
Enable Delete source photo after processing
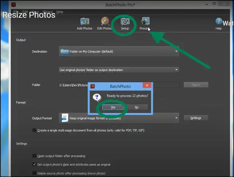34,173
